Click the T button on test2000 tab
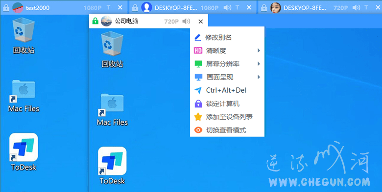Image resolution: width=382 pixels, height=192 pixels. (108, 8)
